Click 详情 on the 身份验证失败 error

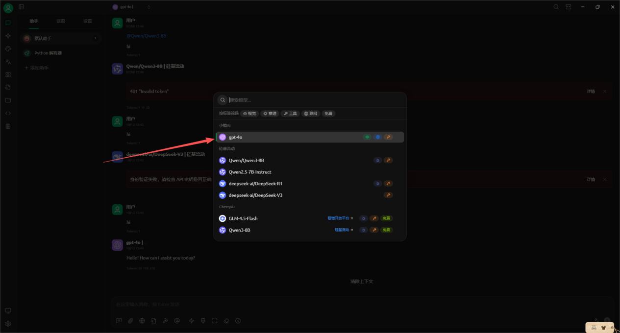[591, 180]
